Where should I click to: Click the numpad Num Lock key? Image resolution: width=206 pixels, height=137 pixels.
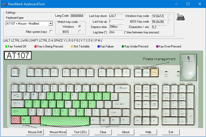(x=166, y=89)
